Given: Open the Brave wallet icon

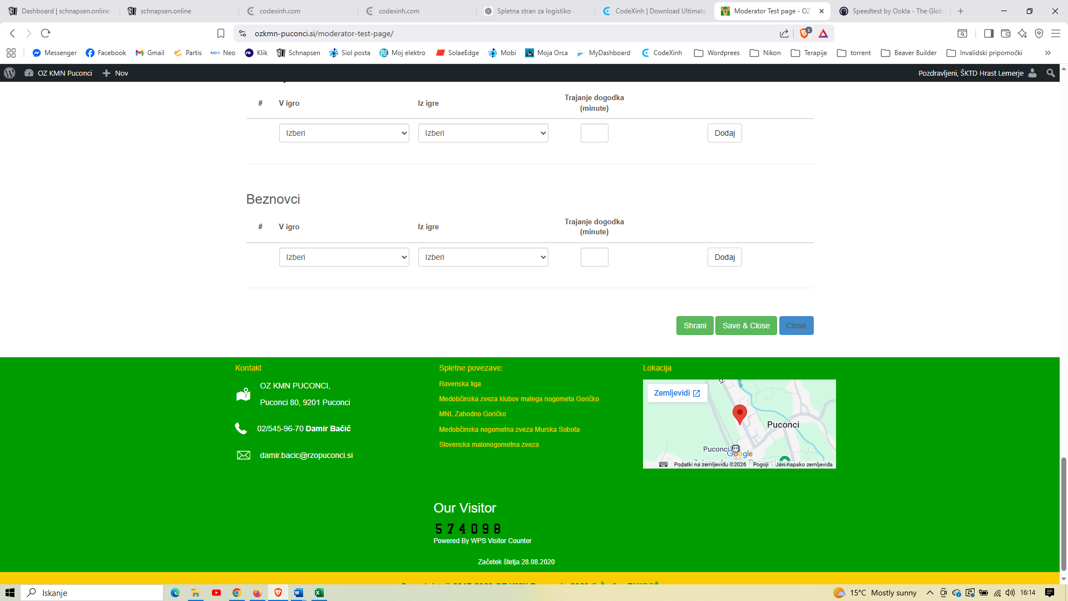Looking at the screenshot, I should tap(1005, 33).
